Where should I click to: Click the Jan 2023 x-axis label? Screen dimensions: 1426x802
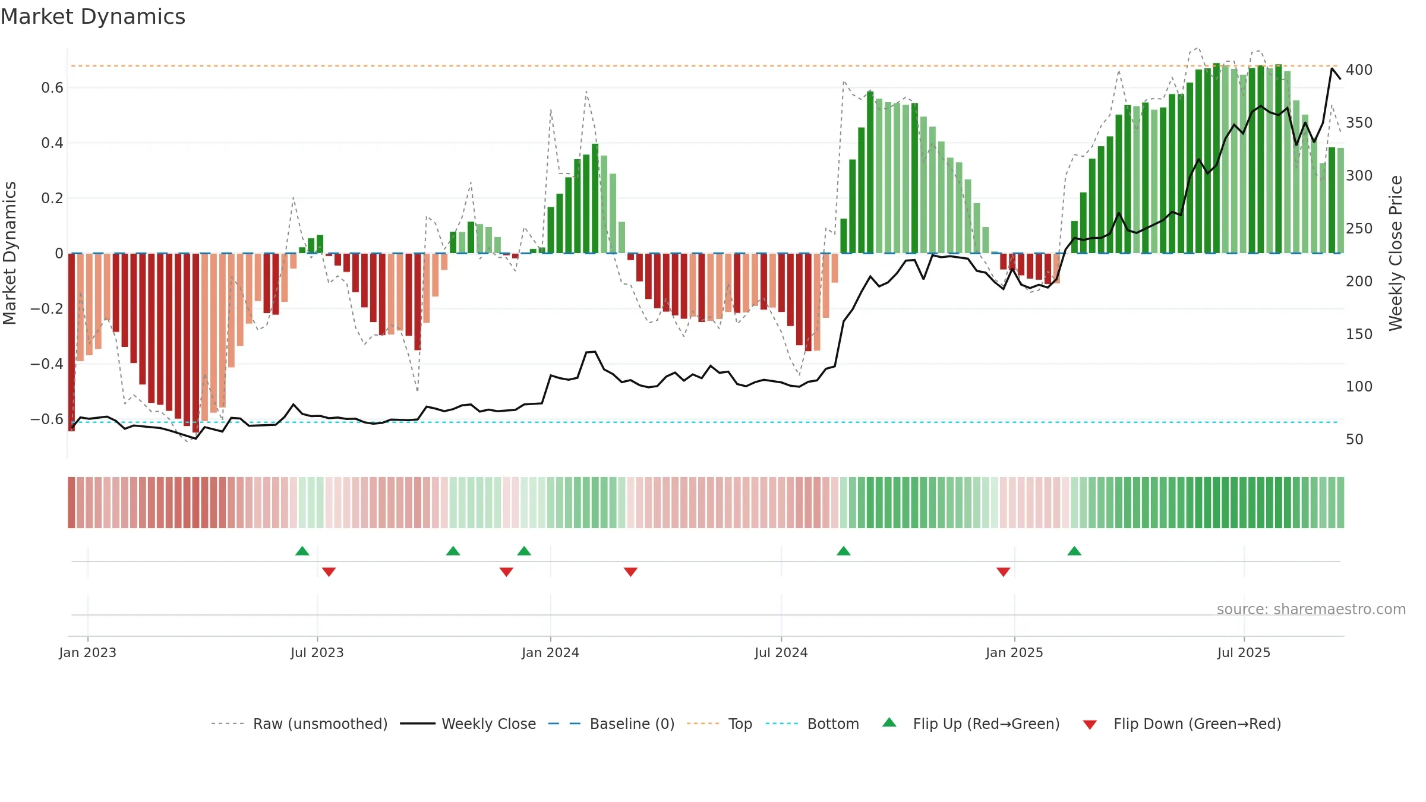pos(88,652)
